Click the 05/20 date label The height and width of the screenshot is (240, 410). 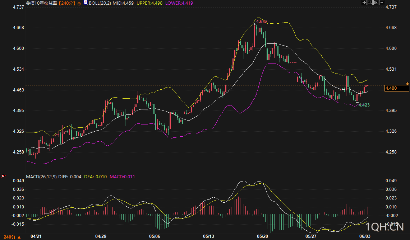(262, 236)
